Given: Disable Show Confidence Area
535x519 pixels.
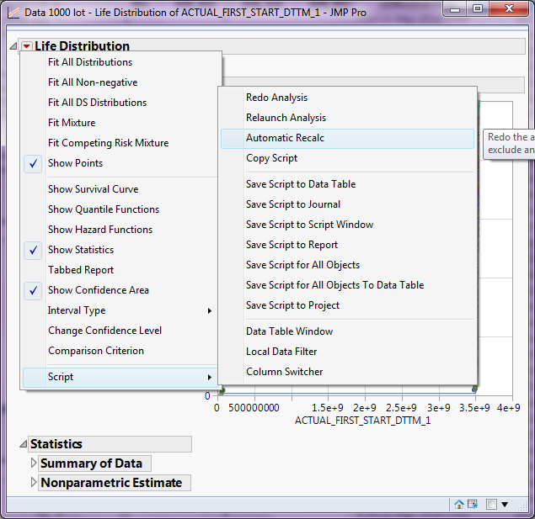Looking at the screenshot, I should (98, 290).
